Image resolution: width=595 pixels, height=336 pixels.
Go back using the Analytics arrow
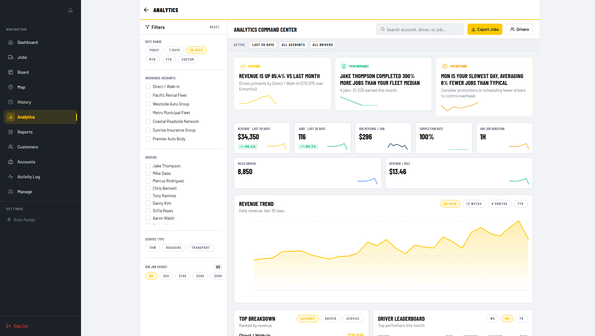tap(146, 10)
